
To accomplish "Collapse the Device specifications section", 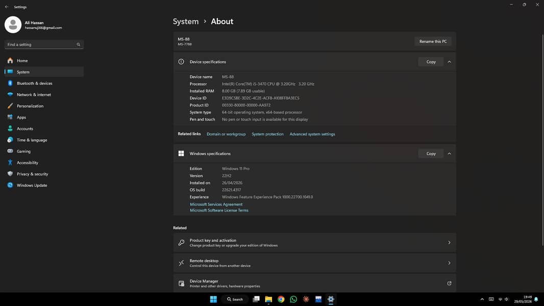I will coord(449,62).
